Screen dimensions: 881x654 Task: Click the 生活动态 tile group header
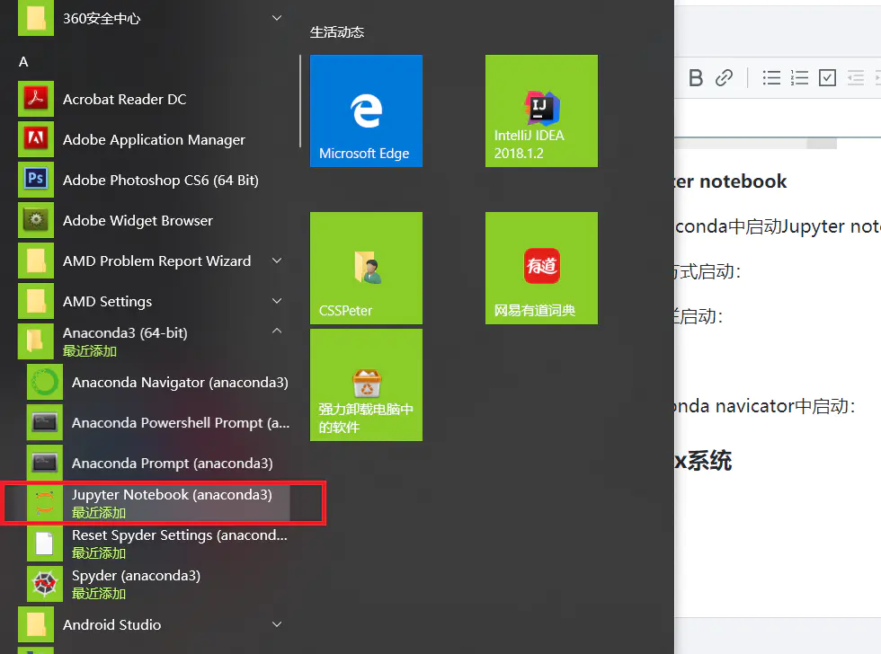click(x=337, y=32)
